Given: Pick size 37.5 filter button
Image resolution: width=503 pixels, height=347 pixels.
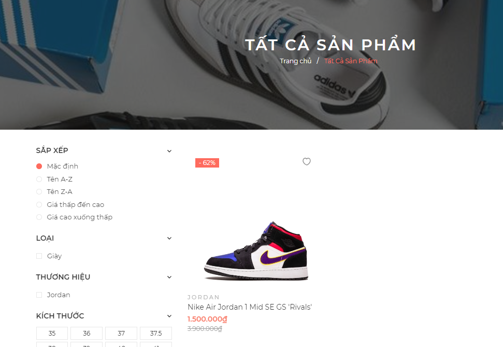Looking at the screenshot, I should [156, 333].
